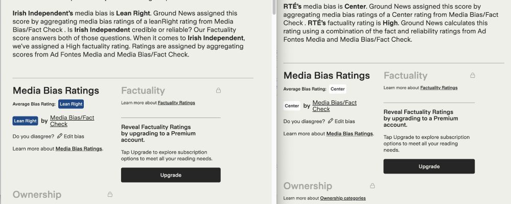Click Media Bias Ratings heading in Irish Independent panel
Viewport: 511px width, 204px height.
tap(56, 91)
